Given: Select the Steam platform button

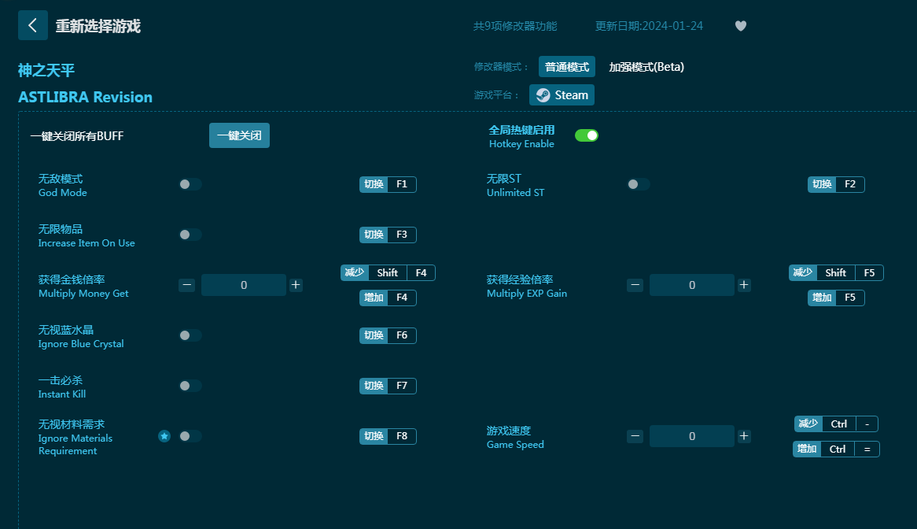Looking at the screenshot, I should (562, 94).
